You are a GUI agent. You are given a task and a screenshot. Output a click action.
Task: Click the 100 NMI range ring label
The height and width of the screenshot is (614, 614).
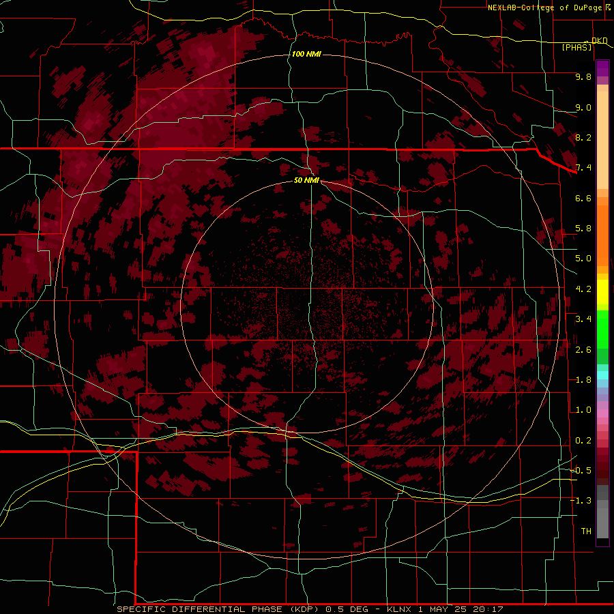(306, 54)
